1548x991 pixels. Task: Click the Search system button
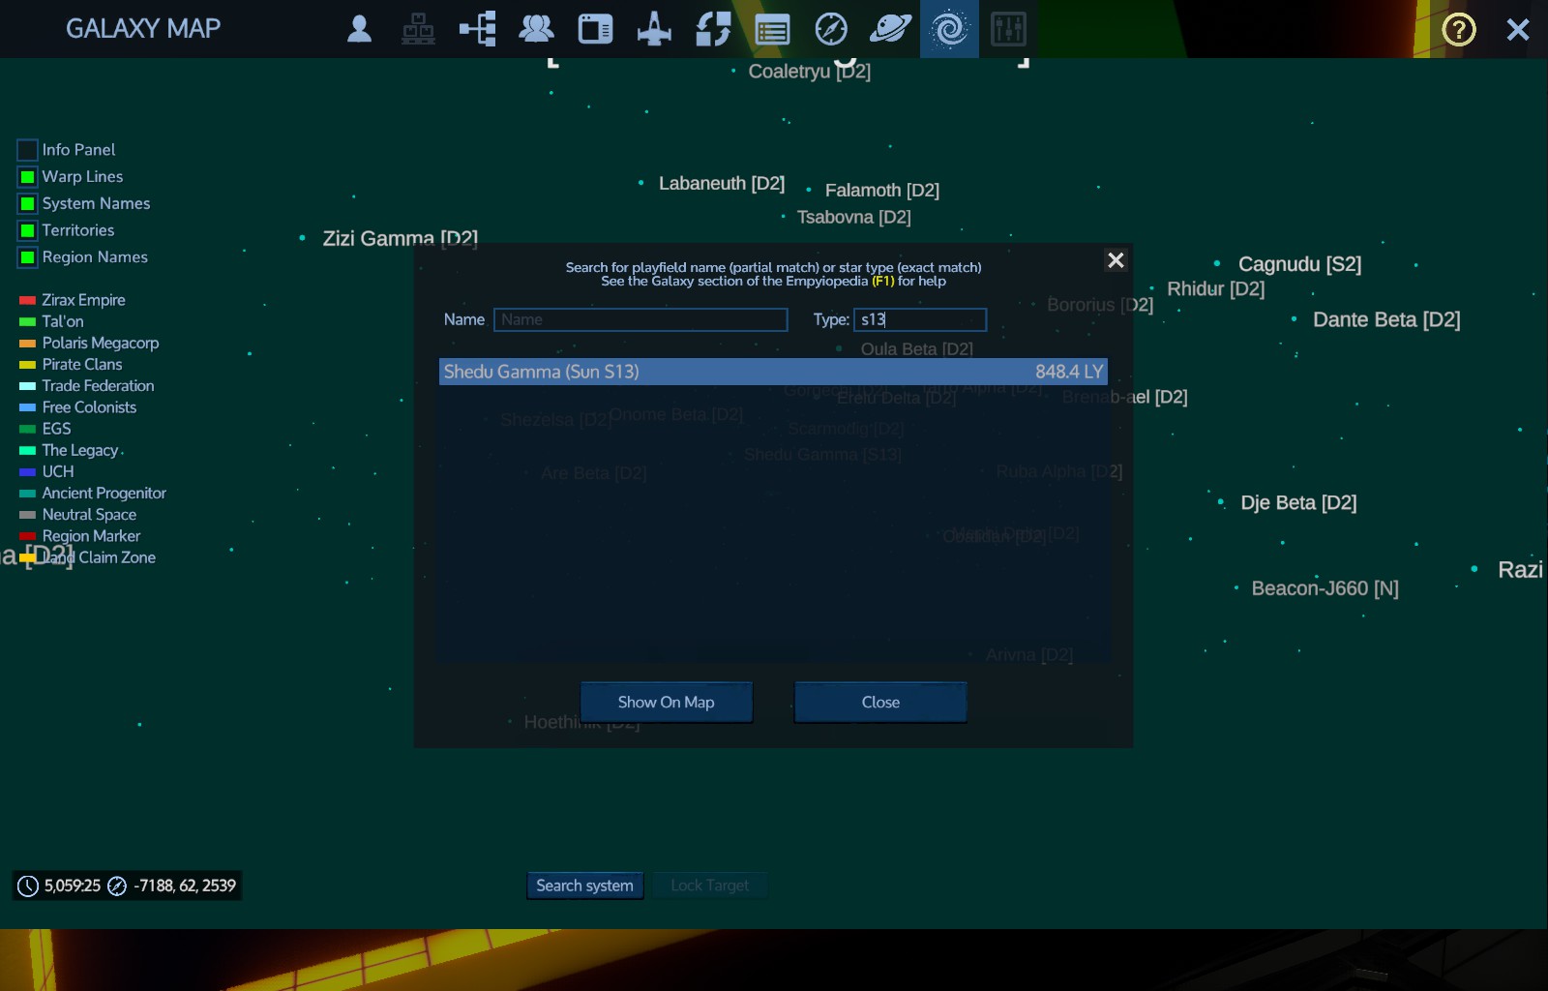coord(585,886)
